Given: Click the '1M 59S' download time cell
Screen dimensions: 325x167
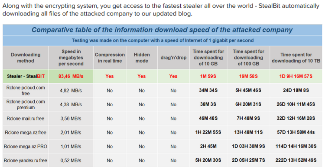Looking at the screenshot, I should click(x=208, y=76).
